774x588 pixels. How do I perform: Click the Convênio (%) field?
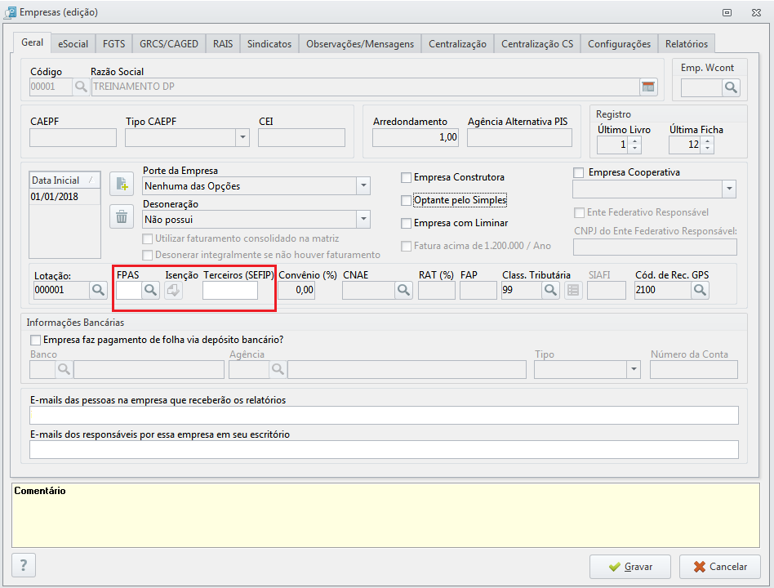click(296, 290)
